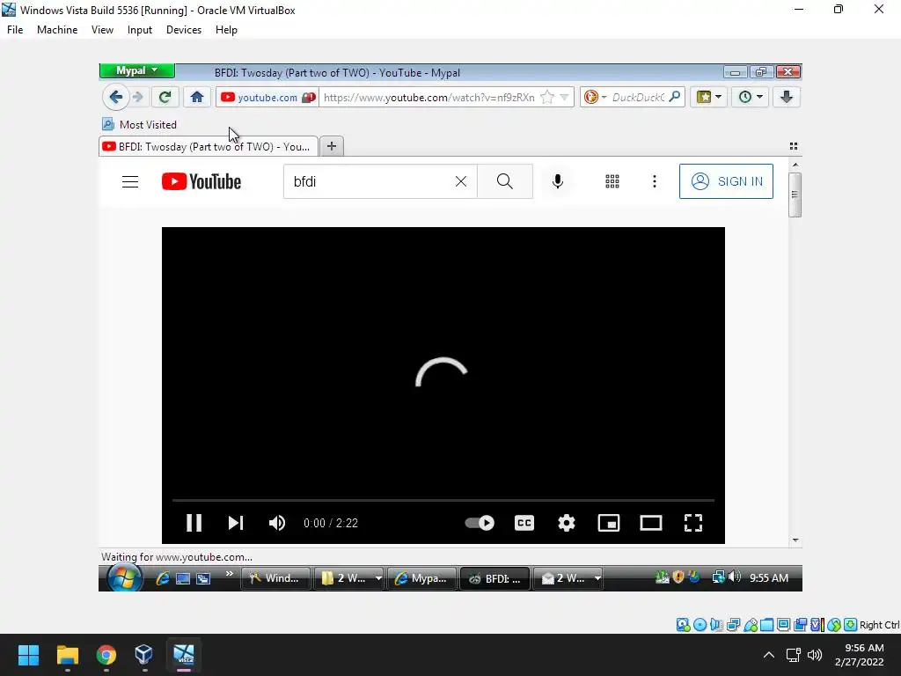Open the Vista Start orb
The image size is (901, 676).
(125, 577)
